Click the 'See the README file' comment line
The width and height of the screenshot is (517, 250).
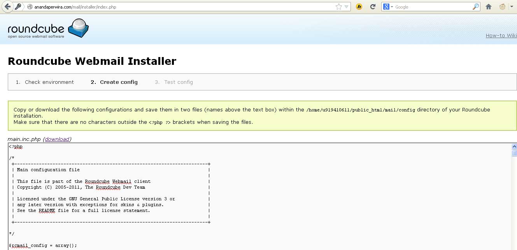click(83, 210)
